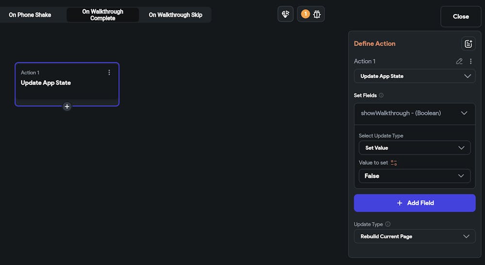
Task: Click the info icon beside Set Fields
Action: coord(381,96)
